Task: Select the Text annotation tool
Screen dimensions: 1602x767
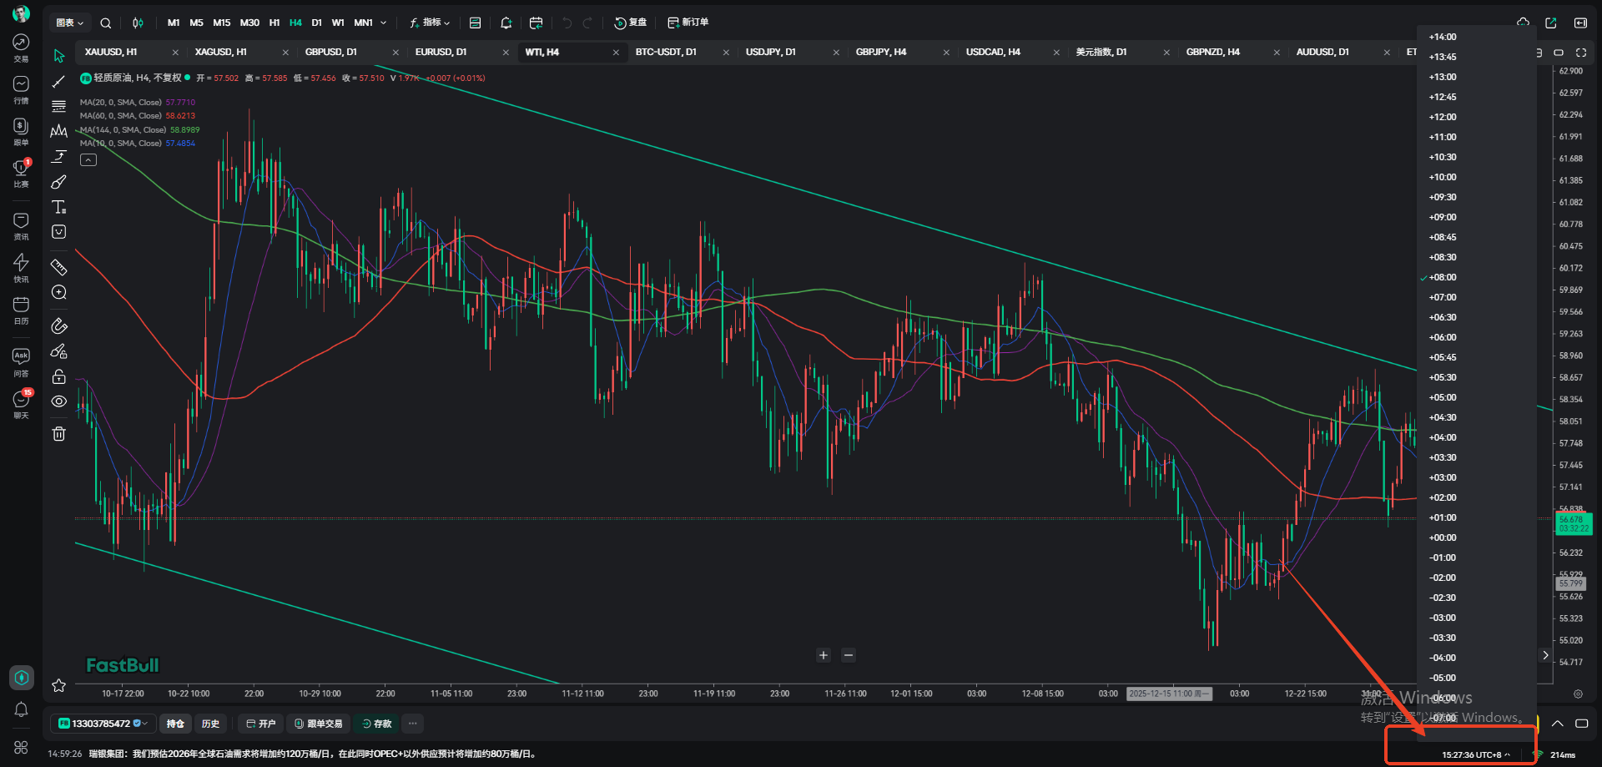Action: (58, 207)
